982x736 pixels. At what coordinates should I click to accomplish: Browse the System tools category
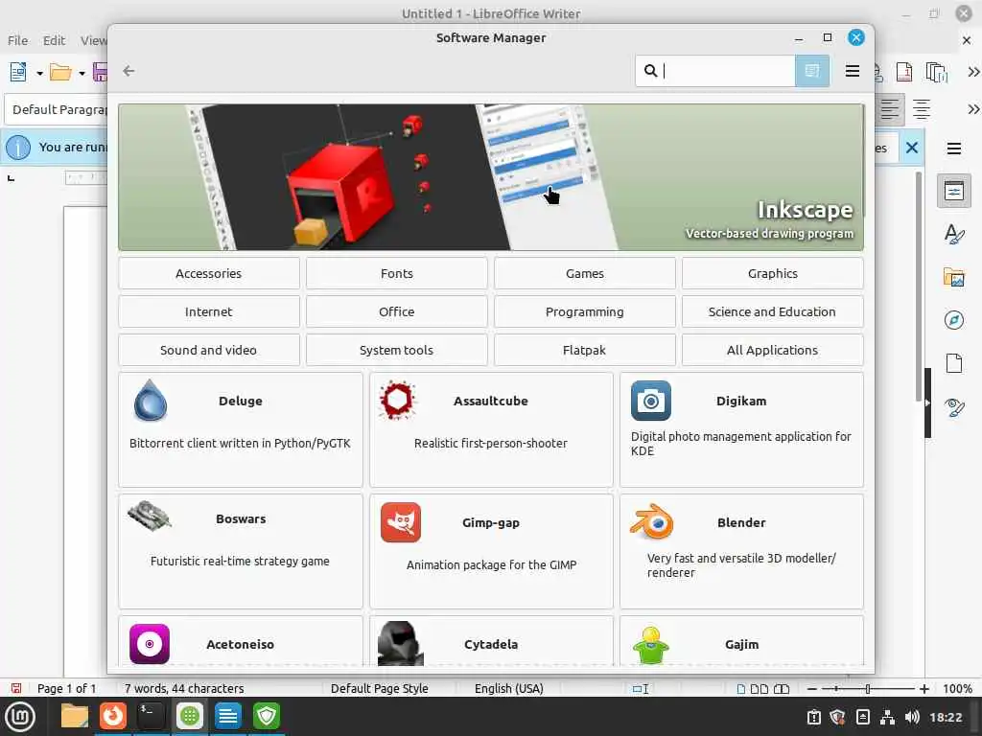(x=396, y=350)
